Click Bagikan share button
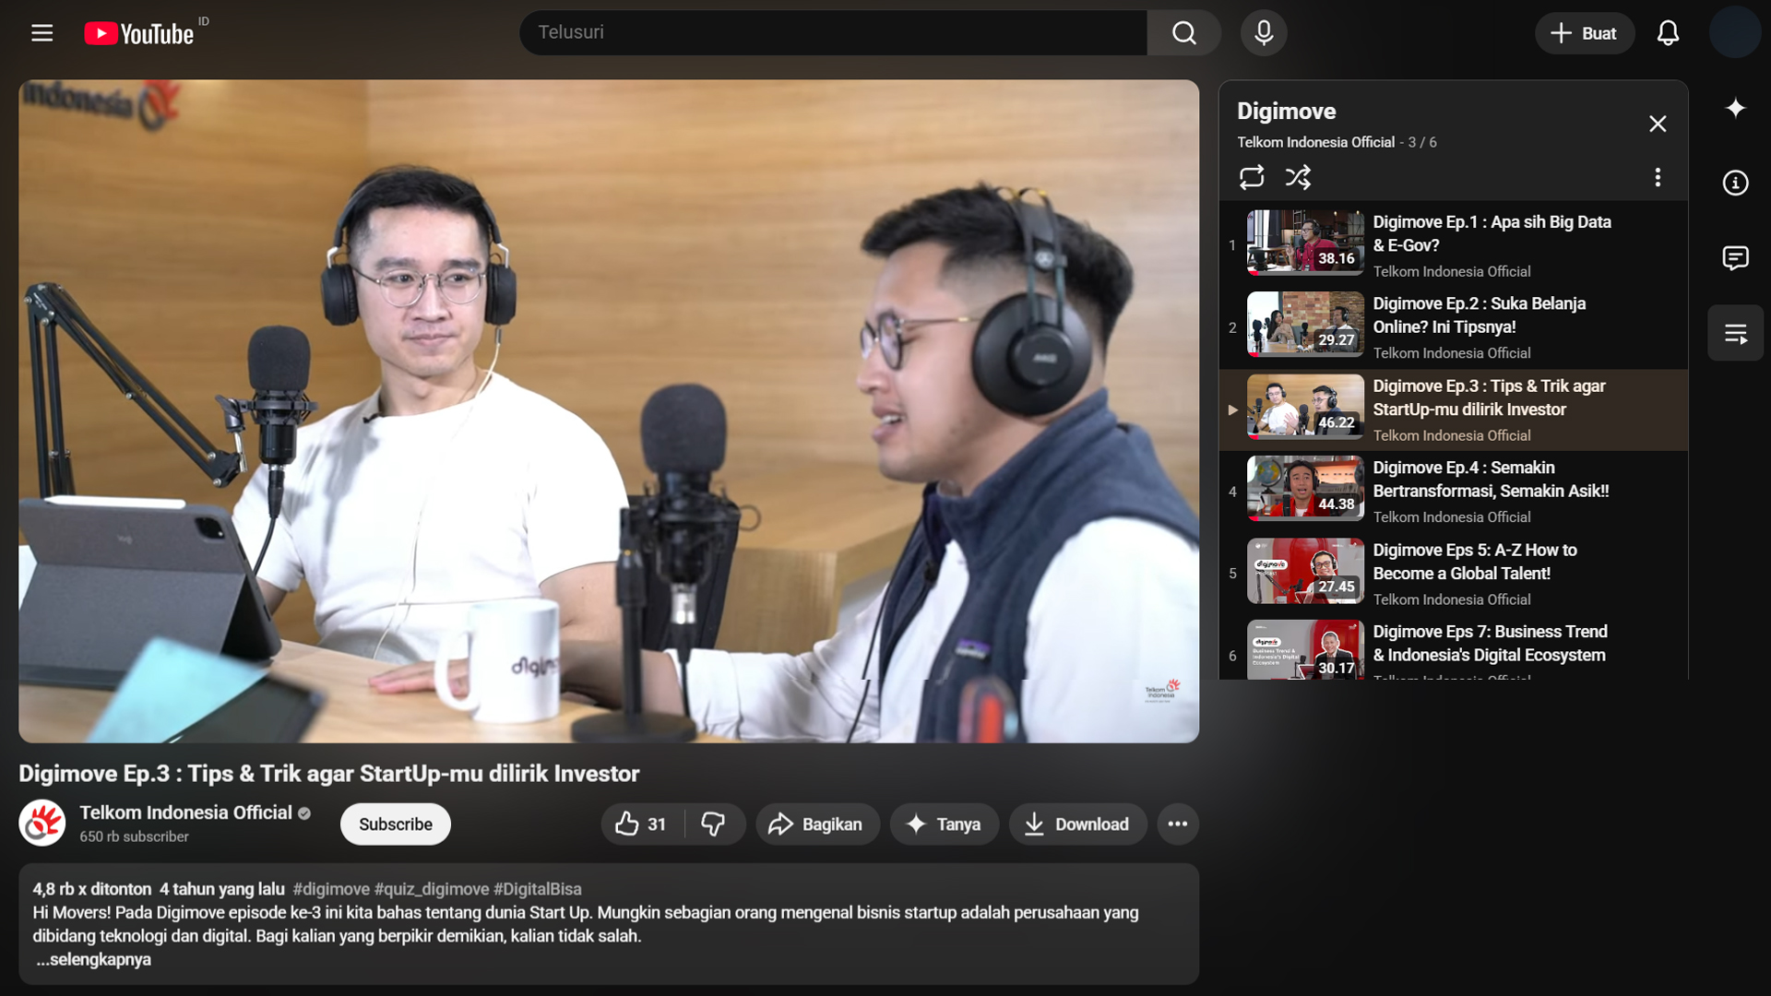Viewport: 1771px width, 996px height. point(817,824)
